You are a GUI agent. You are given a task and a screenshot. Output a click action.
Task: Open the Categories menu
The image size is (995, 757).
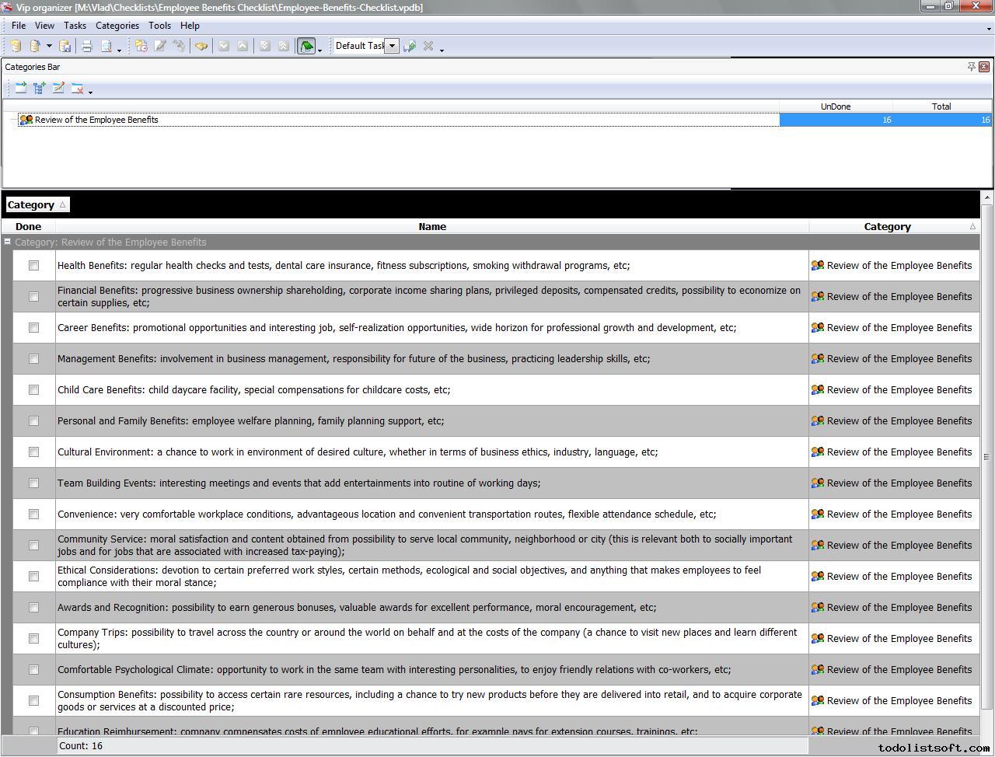coord(117,26)
